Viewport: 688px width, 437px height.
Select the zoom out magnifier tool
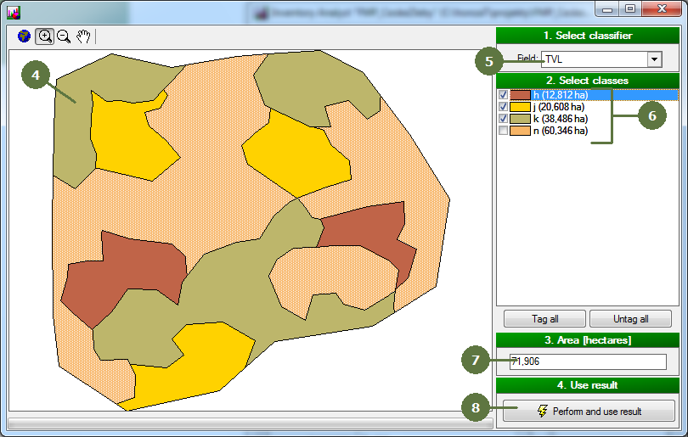pyautogui.click(x=64, y=36)
